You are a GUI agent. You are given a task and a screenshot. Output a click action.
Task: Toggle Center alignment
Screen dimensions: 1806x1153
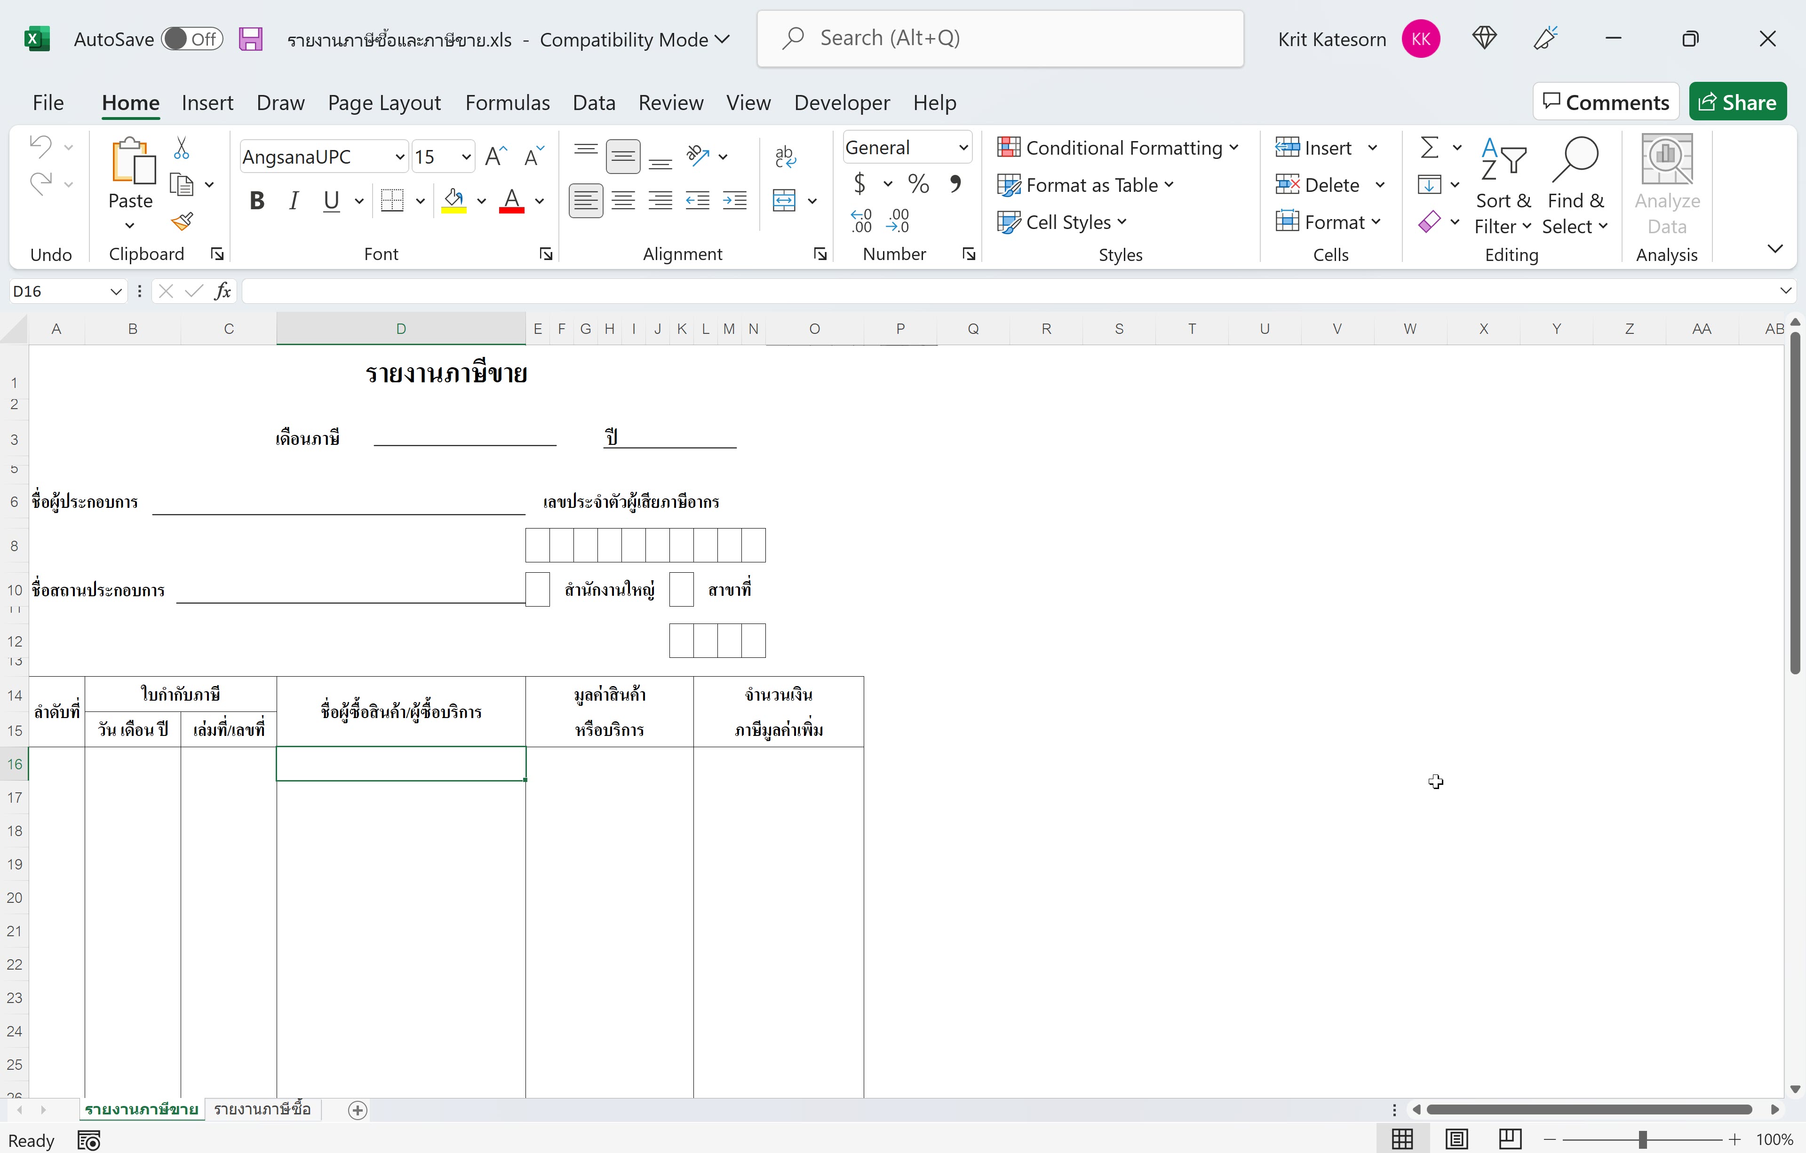623,200
